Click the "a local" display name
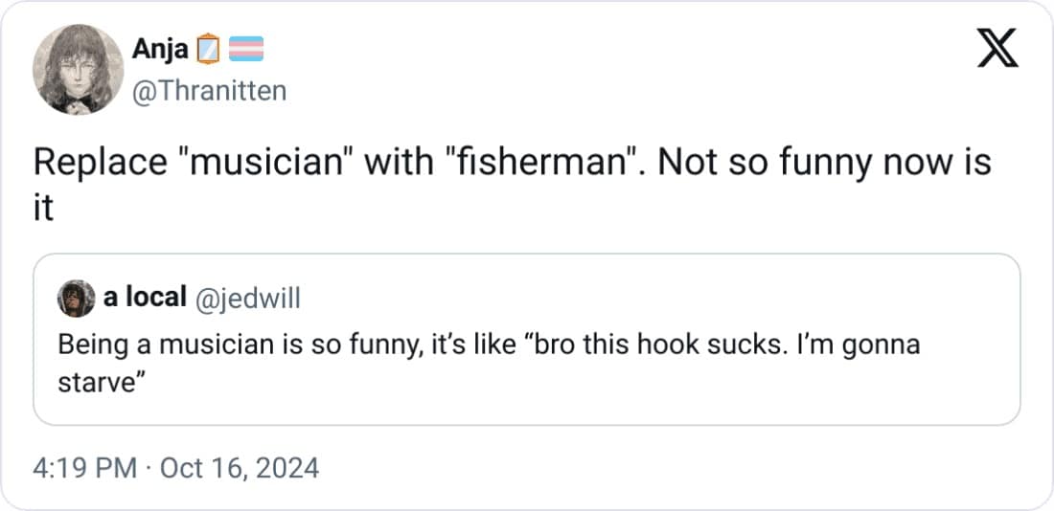The width and height of the screenshot is (1054, 511). click(145, 298)
